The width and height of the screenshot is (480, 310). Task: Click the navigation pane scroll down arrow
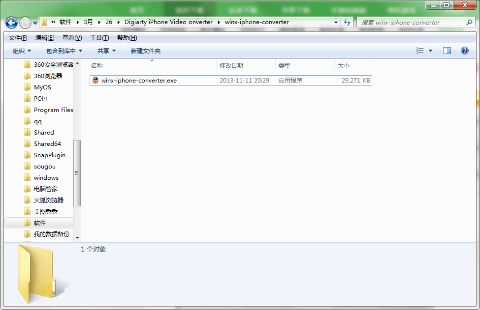[77, 238]
